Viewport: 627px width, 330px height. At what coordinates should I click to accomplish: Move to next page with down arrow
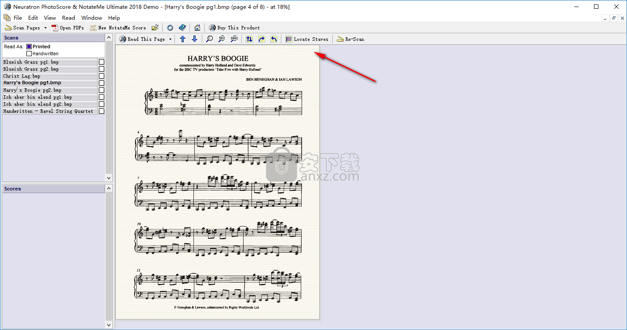click(194, 39)
